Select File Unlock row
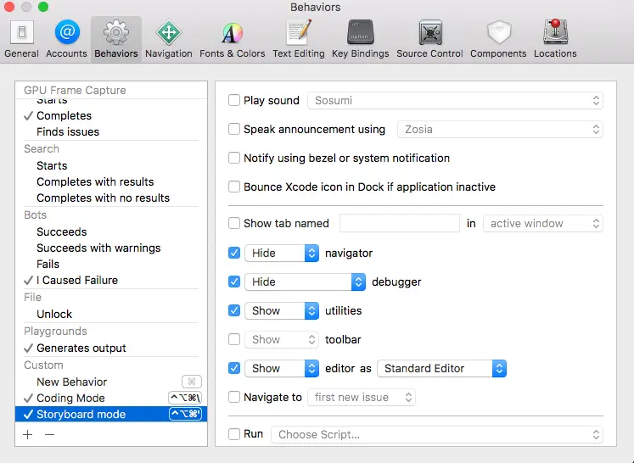634x463 pixels. pyautogui.click(x=111, y=314)
